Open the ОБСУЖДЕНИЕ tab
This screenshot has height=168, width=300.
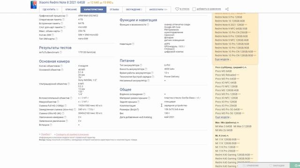(x=134, y=9)
